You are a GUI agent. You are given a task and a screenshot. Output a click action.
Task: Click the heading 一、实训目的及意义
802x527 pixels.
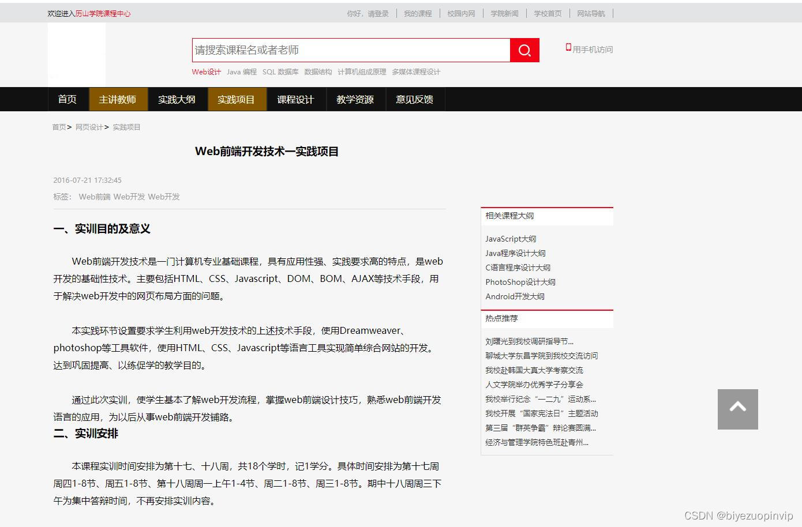tap(102, 229)
